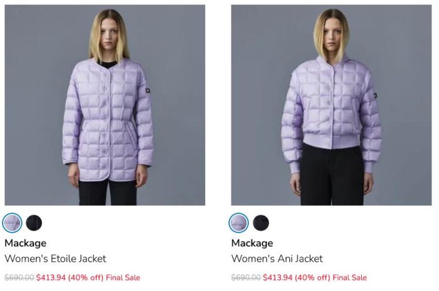
Task: Click Etoile Jacket sale price $413.94
Action: click(x=51, y=278)
